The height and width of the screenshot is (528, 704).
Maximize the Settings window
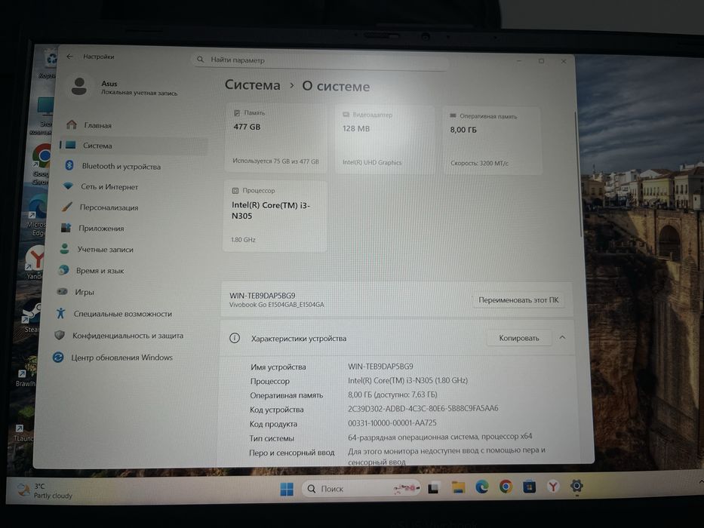pyautogui.click(x=541, y=60)
